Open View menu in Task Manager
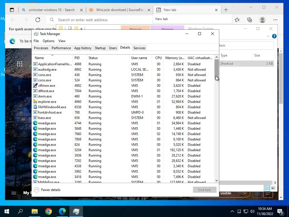The height and width of the screenshot is (217, 289). pyautogui.click(x=62, y=41)
